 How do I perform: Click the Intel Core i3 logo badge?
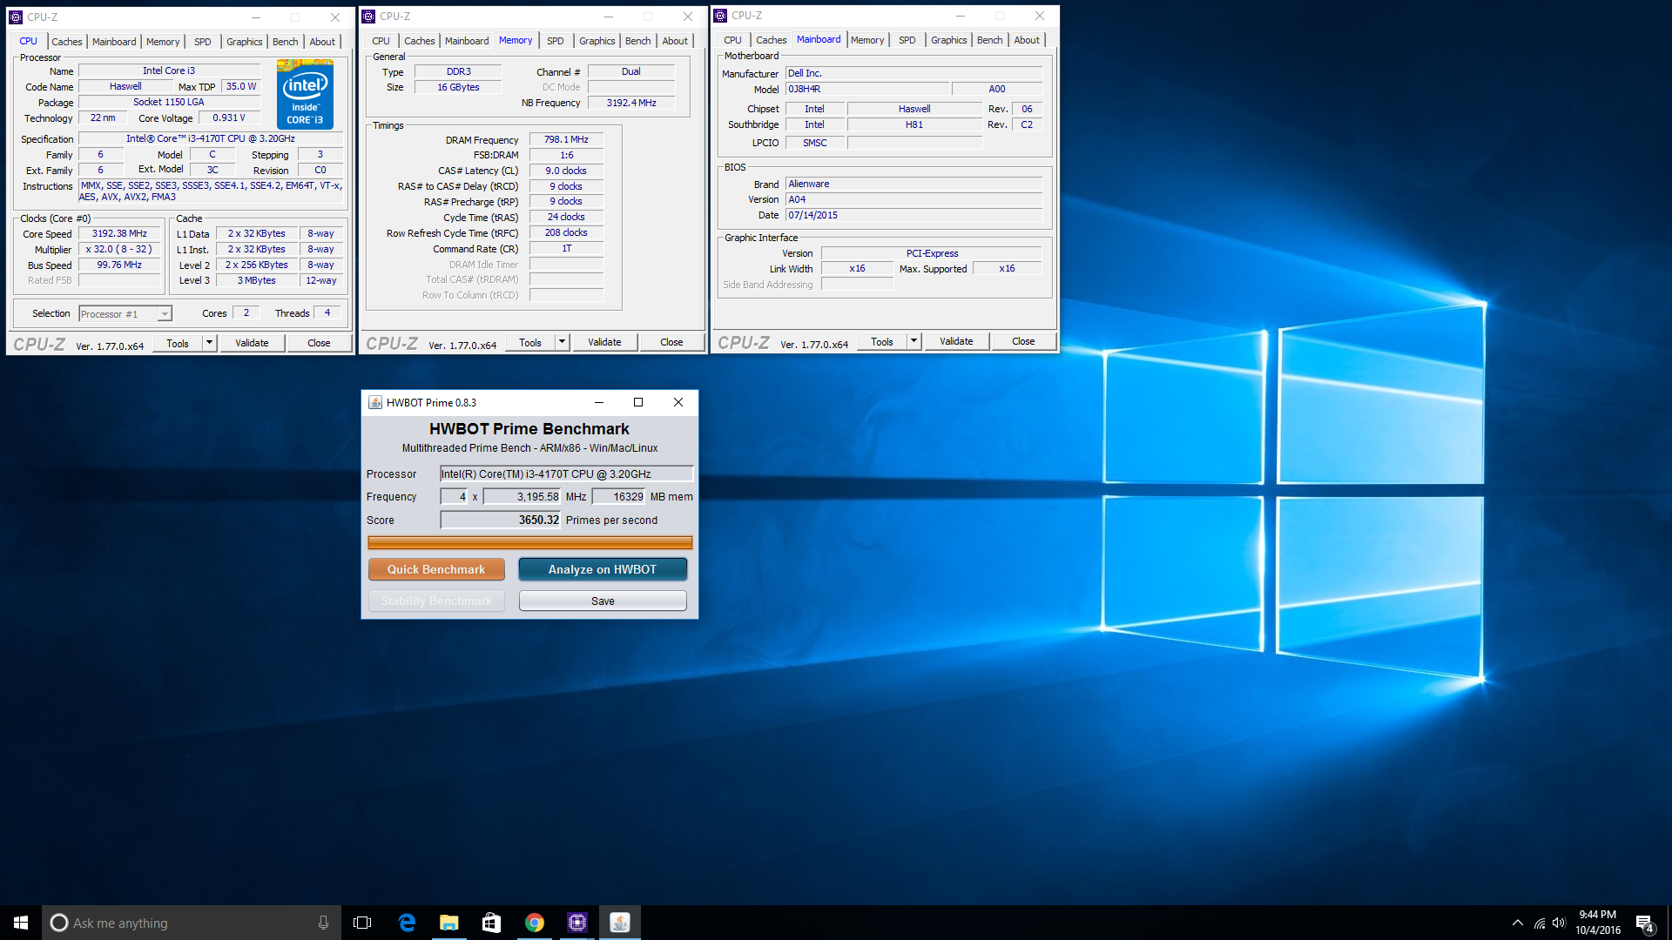305,94
